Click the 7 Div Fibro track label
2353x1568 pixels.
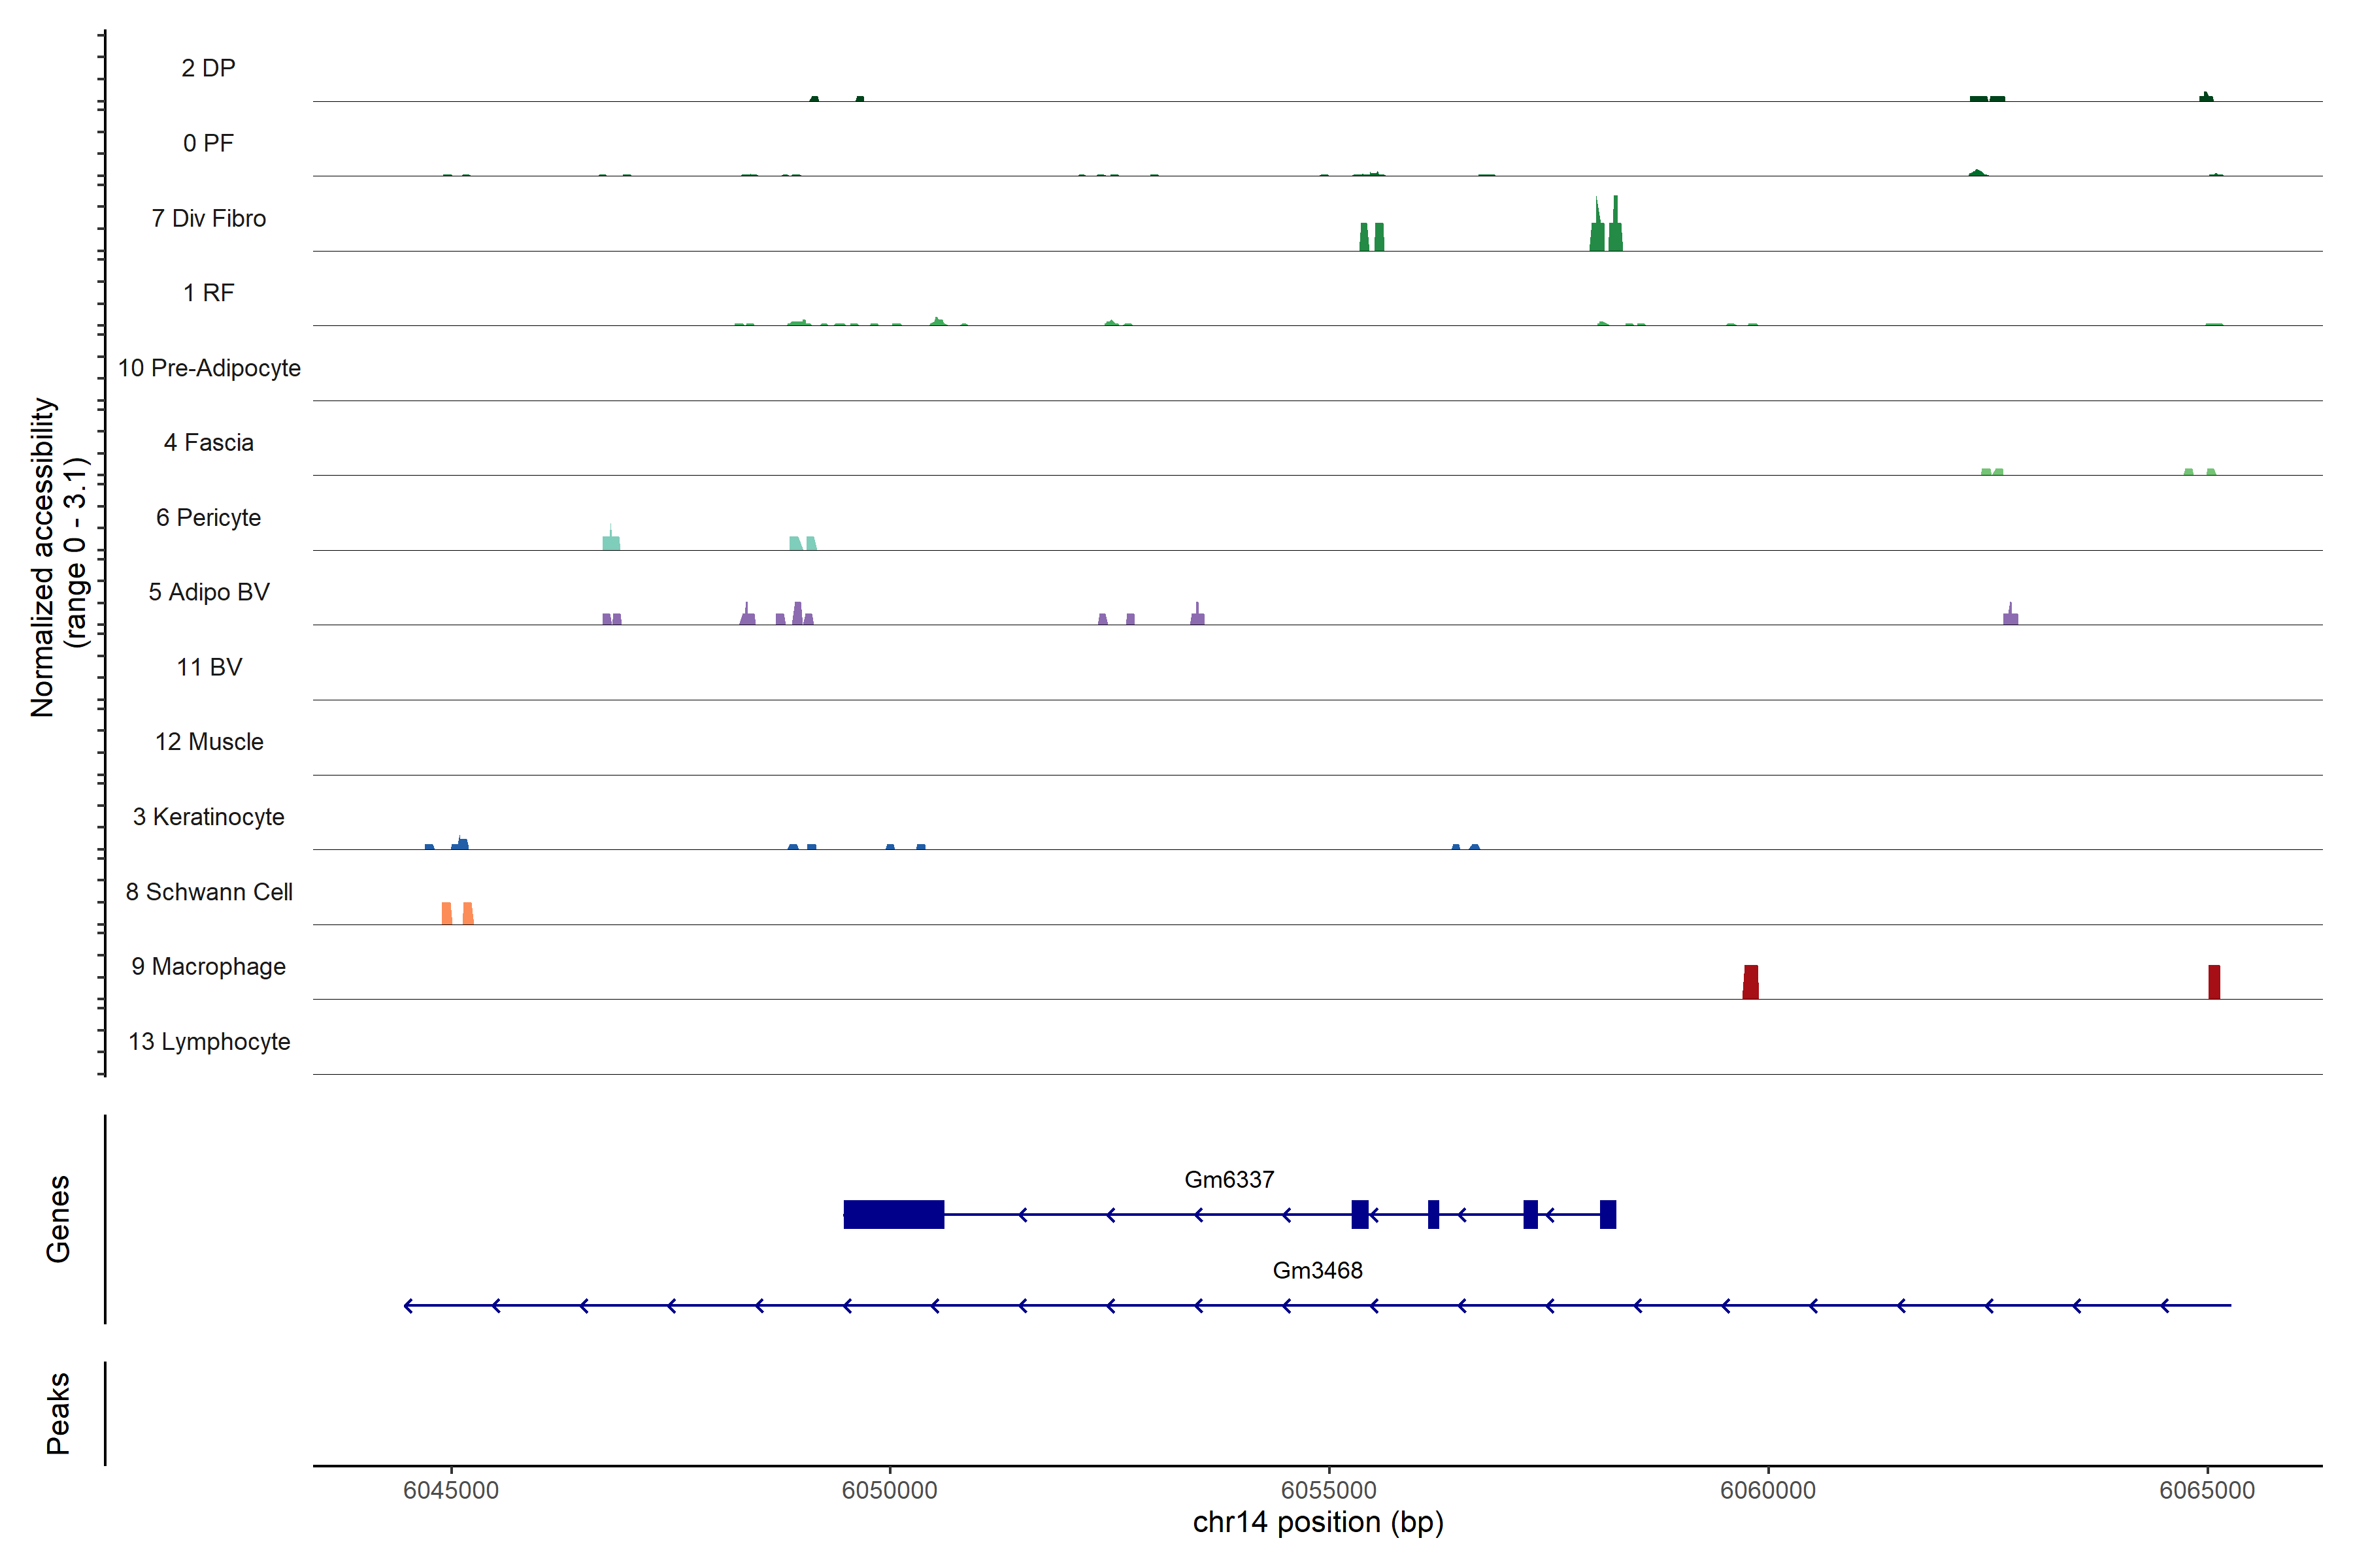coord(208,218)
